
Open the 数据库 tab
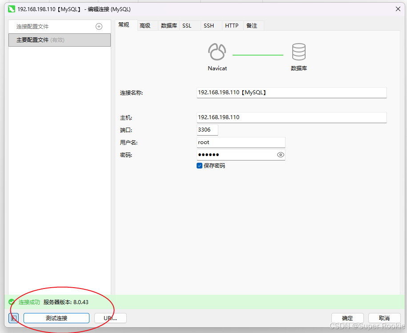click(169, 26)
